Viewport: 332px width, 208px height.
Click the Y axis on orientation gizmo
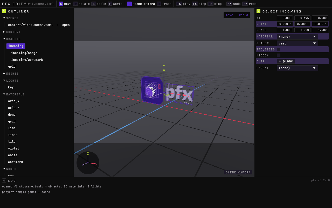(88, 154)
